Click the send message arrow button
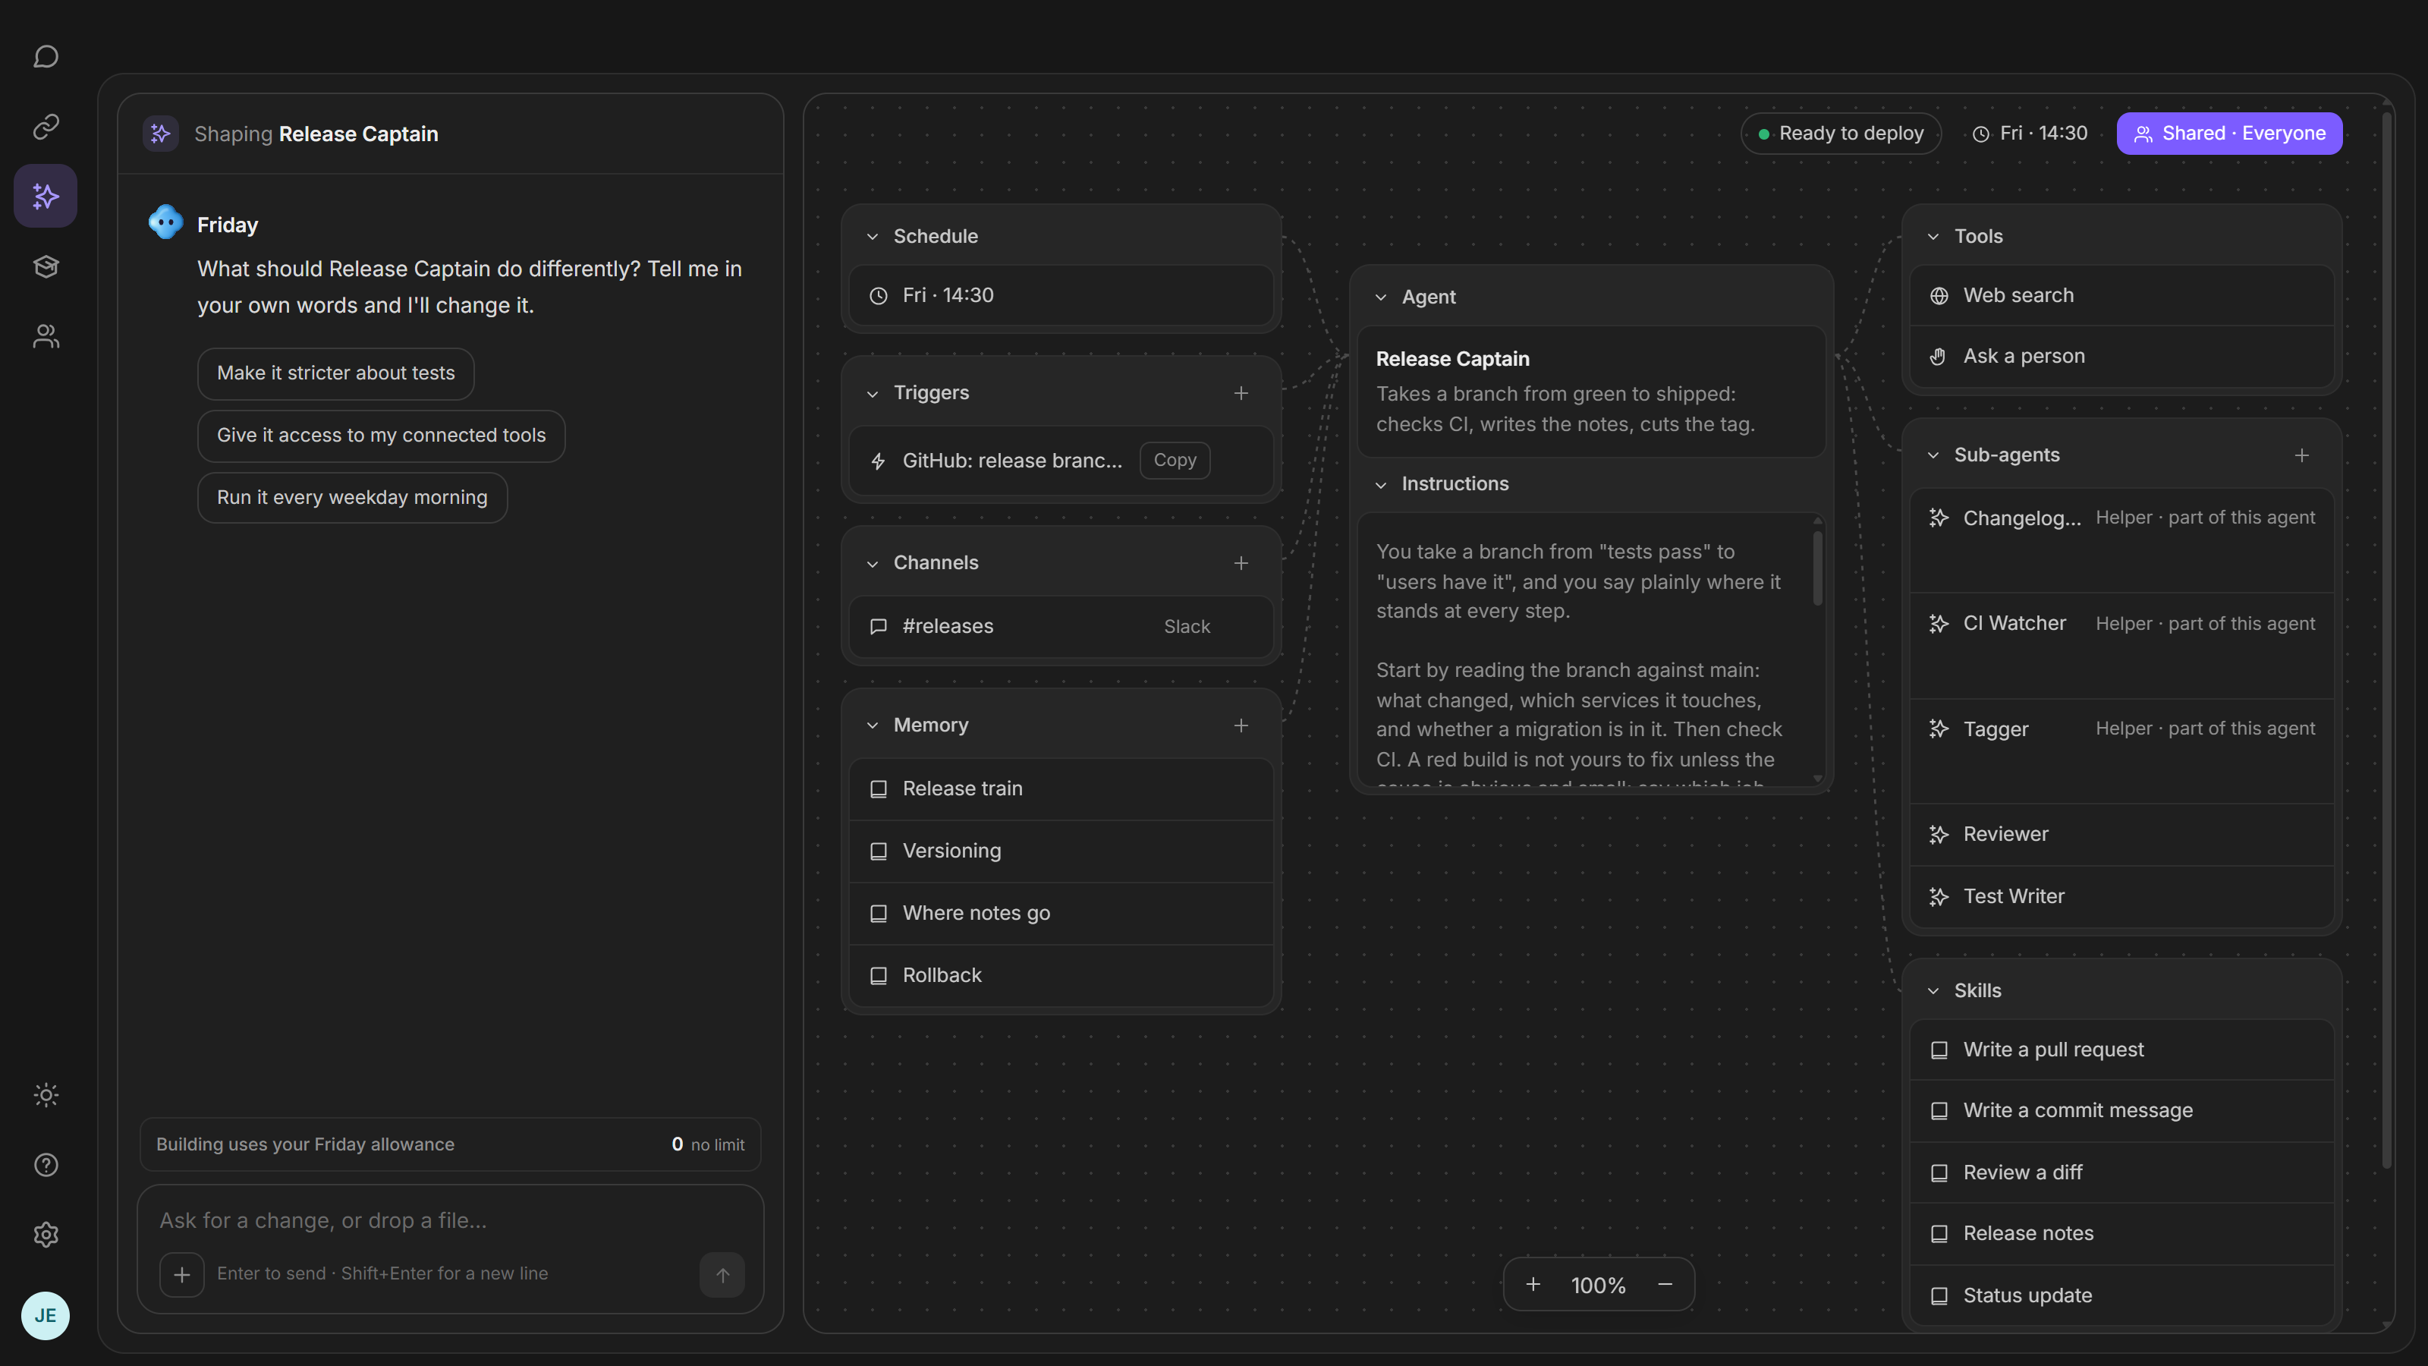Viewport: 2428px width, 1366px height. (722, 1275)
